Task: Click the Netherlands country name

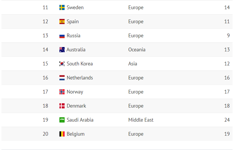Action: (x=80, y=78)
